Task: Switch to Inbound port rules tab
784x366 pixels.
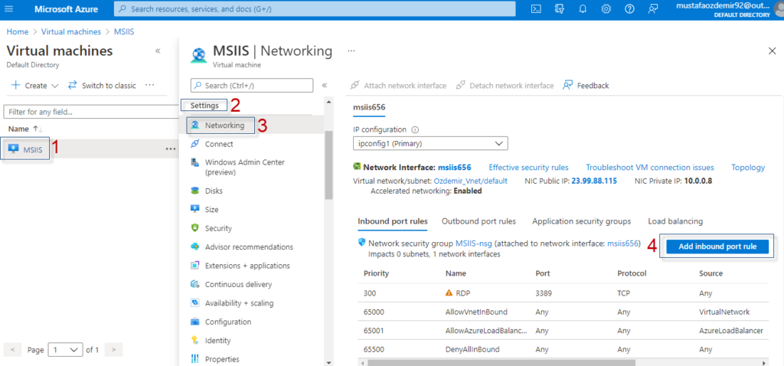Action: pos(393,221)
